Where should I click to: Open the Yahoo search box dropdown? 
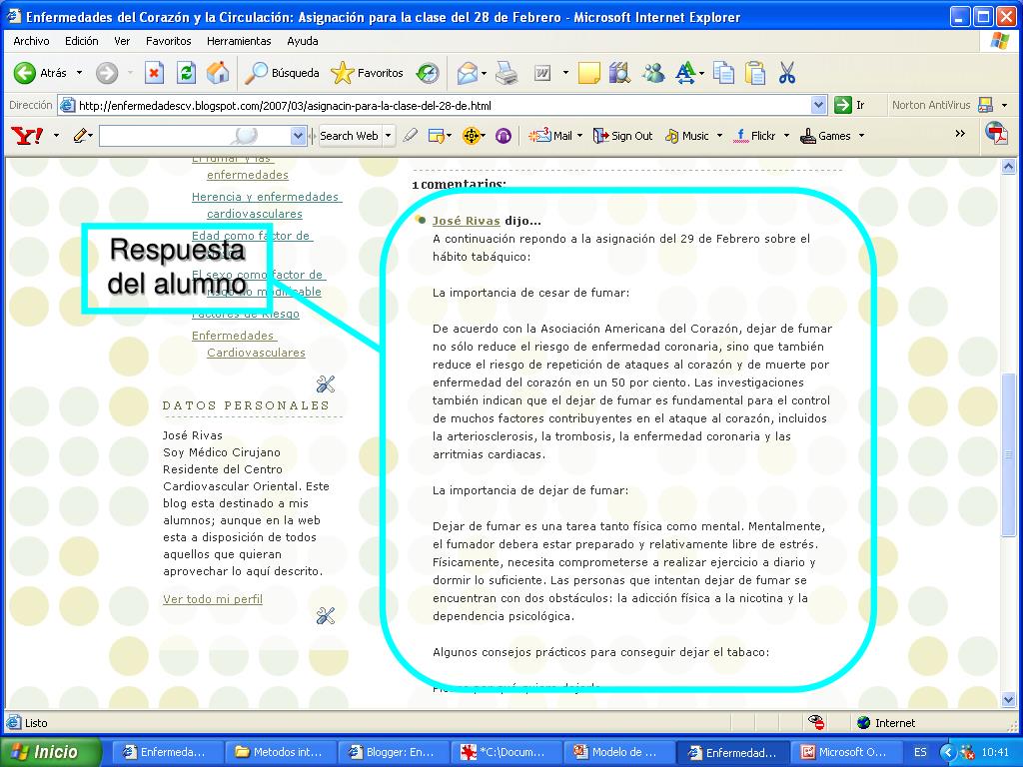click(298, 136)
